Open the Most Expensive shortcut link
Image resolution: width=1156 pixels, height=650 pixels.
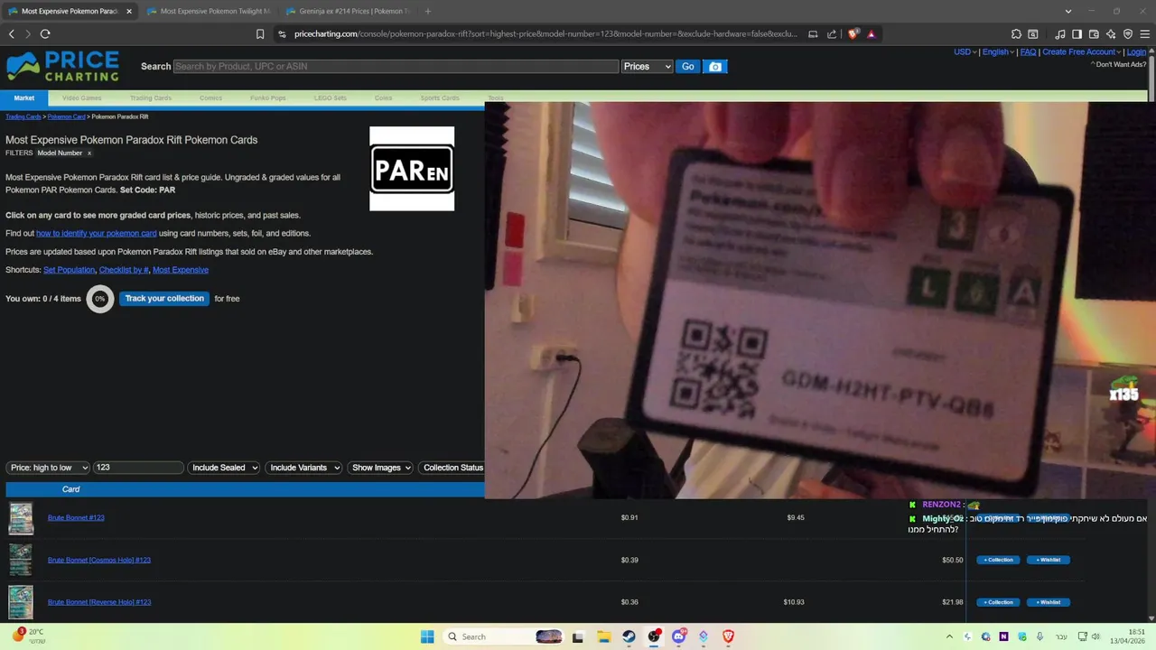point(181,270)
